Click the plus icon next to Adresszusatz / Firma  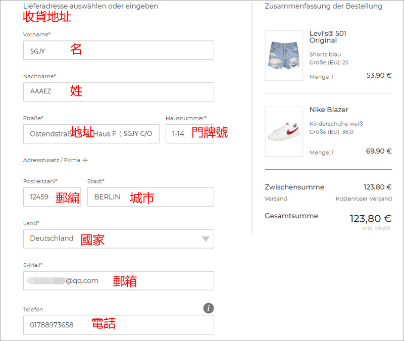(x=85, y=160)
